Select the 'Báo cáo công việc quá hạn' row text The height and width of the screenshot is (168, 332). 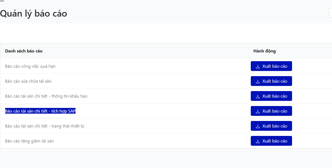point(30,66)
